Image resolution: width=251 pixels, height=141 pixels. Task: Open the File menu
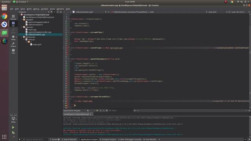tap(12, 9)
